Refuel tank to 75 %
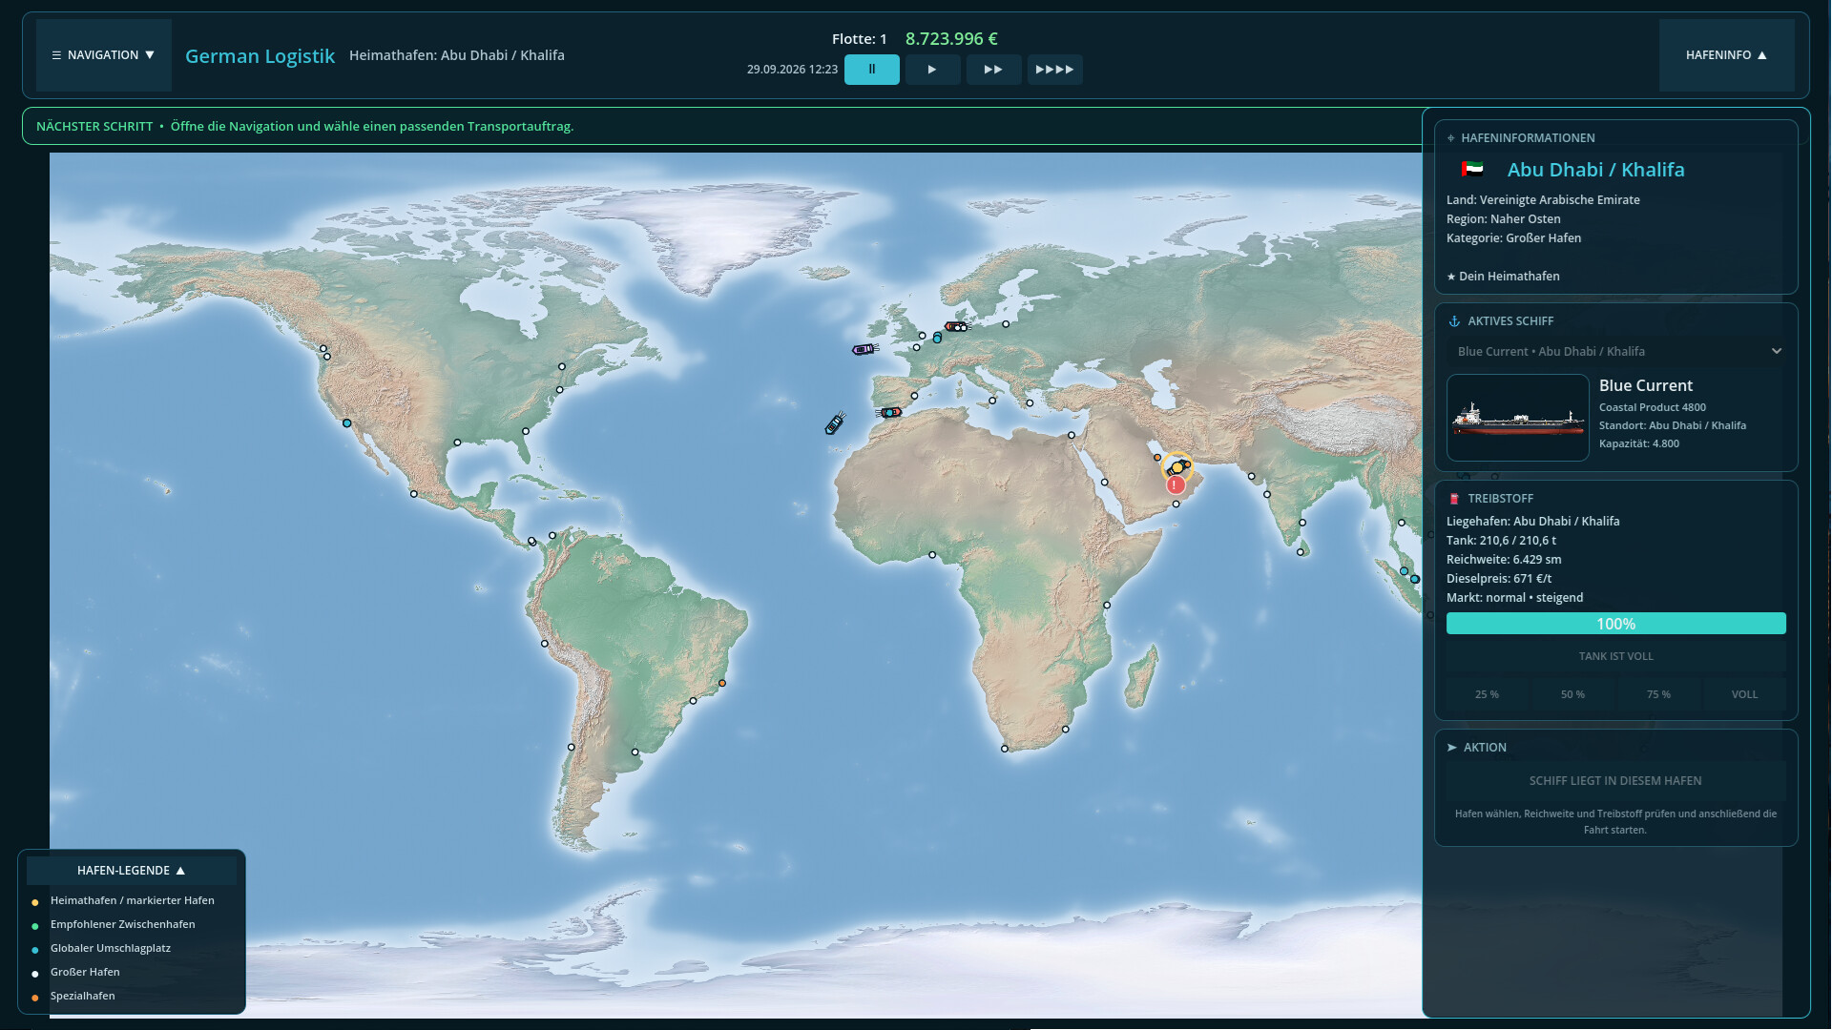This screenshot has width=1832, height=1030. (1658, 694)
